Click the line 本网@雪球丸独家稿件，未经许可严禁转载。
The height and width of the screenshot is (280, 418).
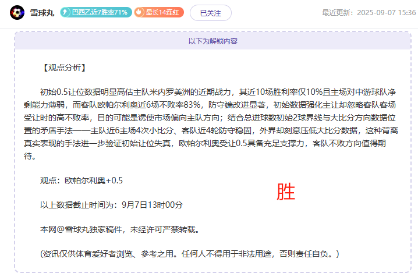(120, 229)
